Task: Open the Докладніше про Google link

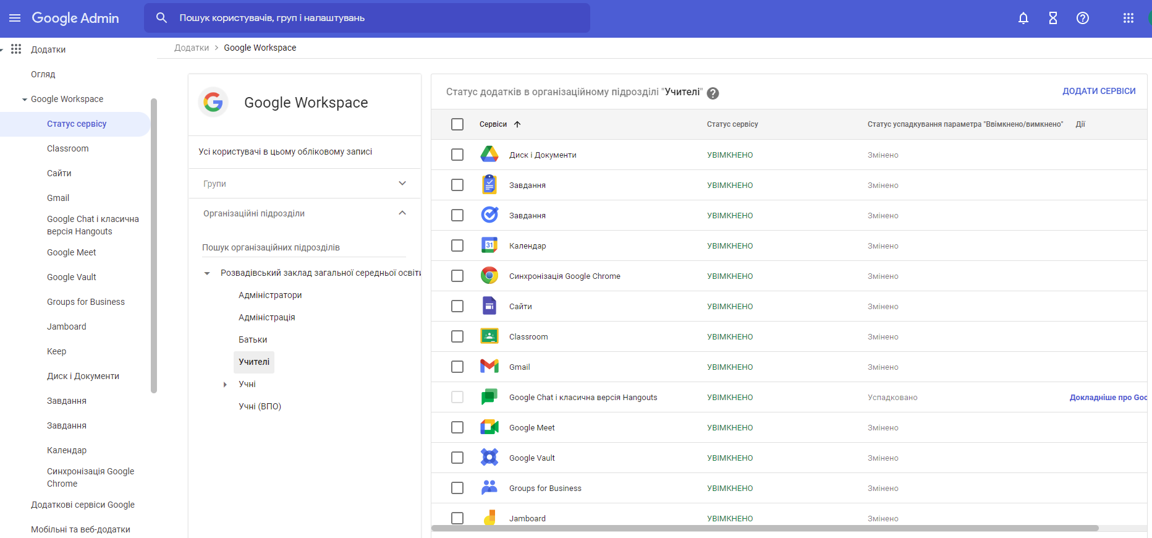Action: click(x=1108, y=398)
